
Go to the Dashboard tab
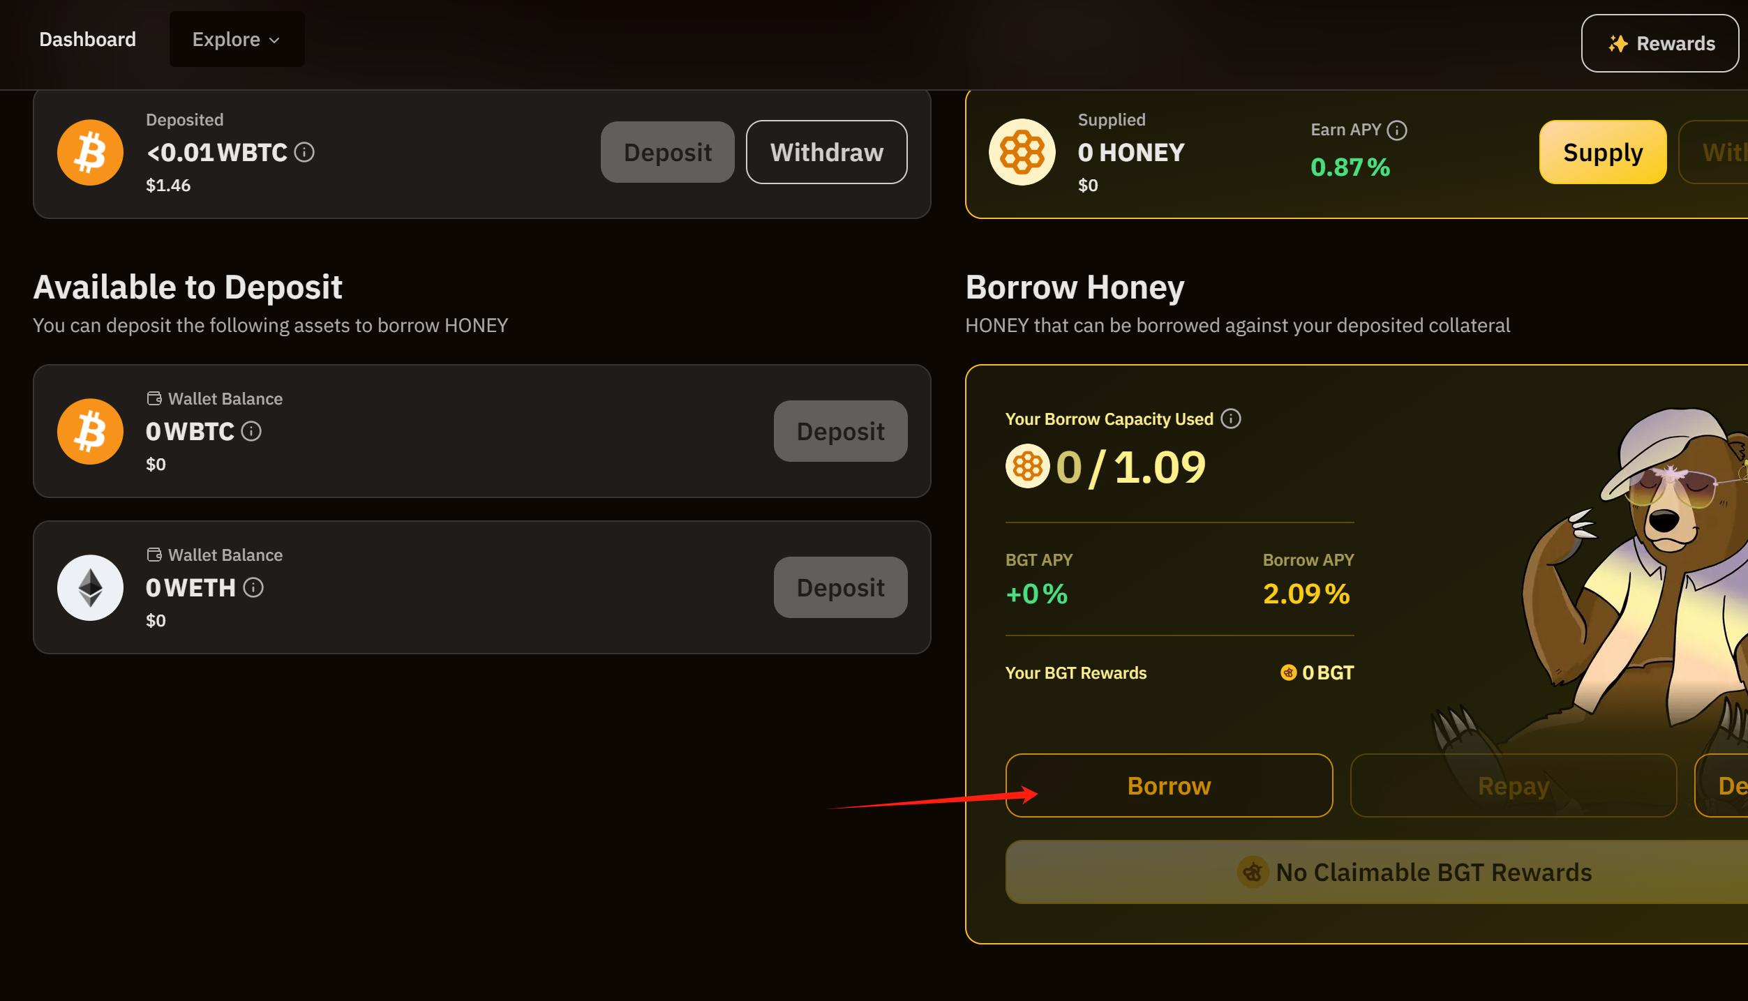coord(87,40)
